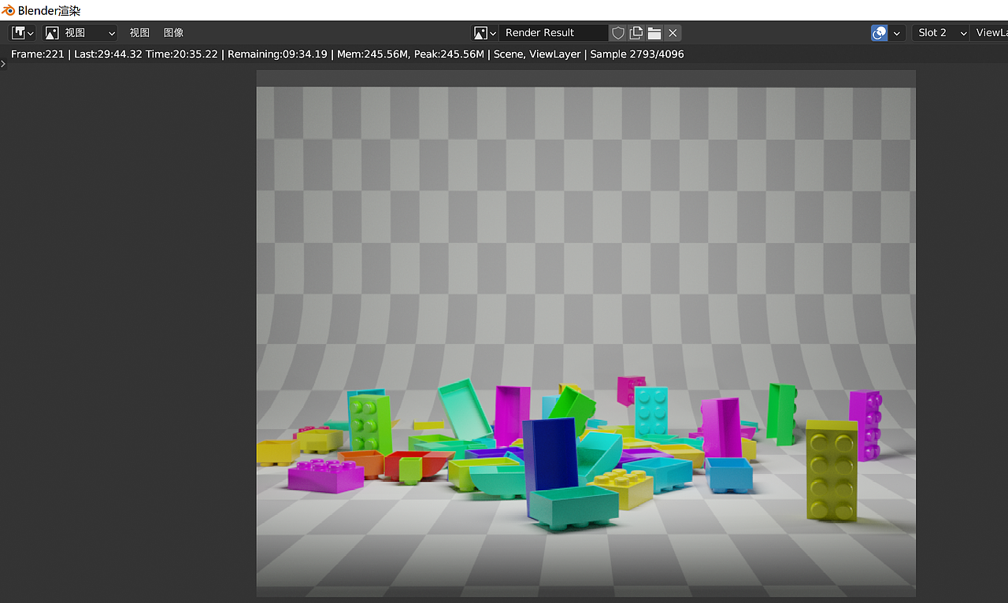Unlink Render Result with the X icon
The height and width of the screenshot is (603, 1008).
tap(673, 32)
